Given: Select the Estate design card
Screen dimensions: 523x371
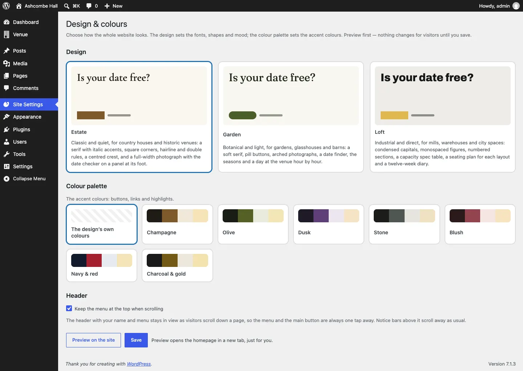Looking at the screenshot, I should (x=139, y=117).
